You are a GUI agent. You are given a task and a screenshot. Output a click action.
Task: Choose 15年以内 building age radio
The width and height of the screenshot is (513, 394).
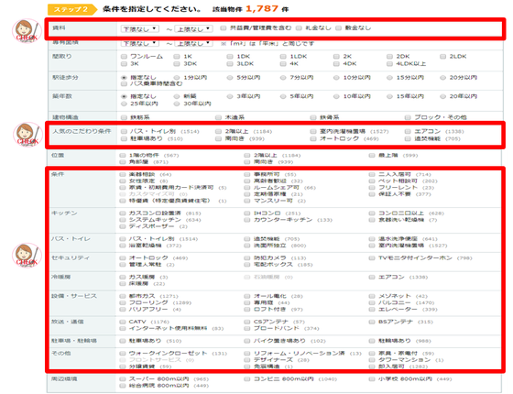(389, 96)
